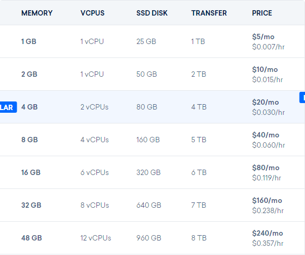305x255 pixels.
Task: Click the TRANSFER column header
Action: [209, 13]
